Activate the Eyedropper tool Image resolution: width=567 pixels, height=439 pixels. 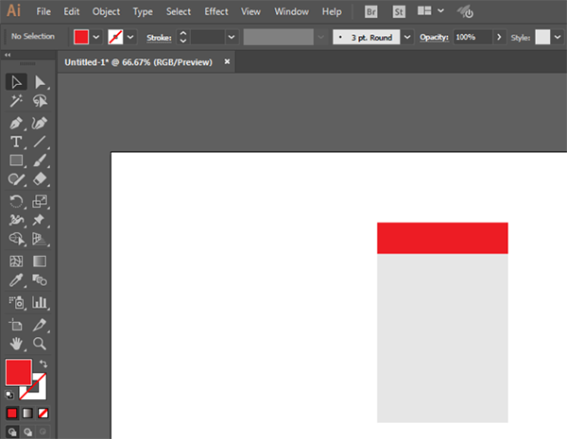(16, 280)
